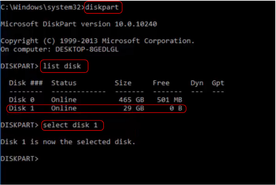
Task: Click the 501 MB free value
Action: point(170,100)
